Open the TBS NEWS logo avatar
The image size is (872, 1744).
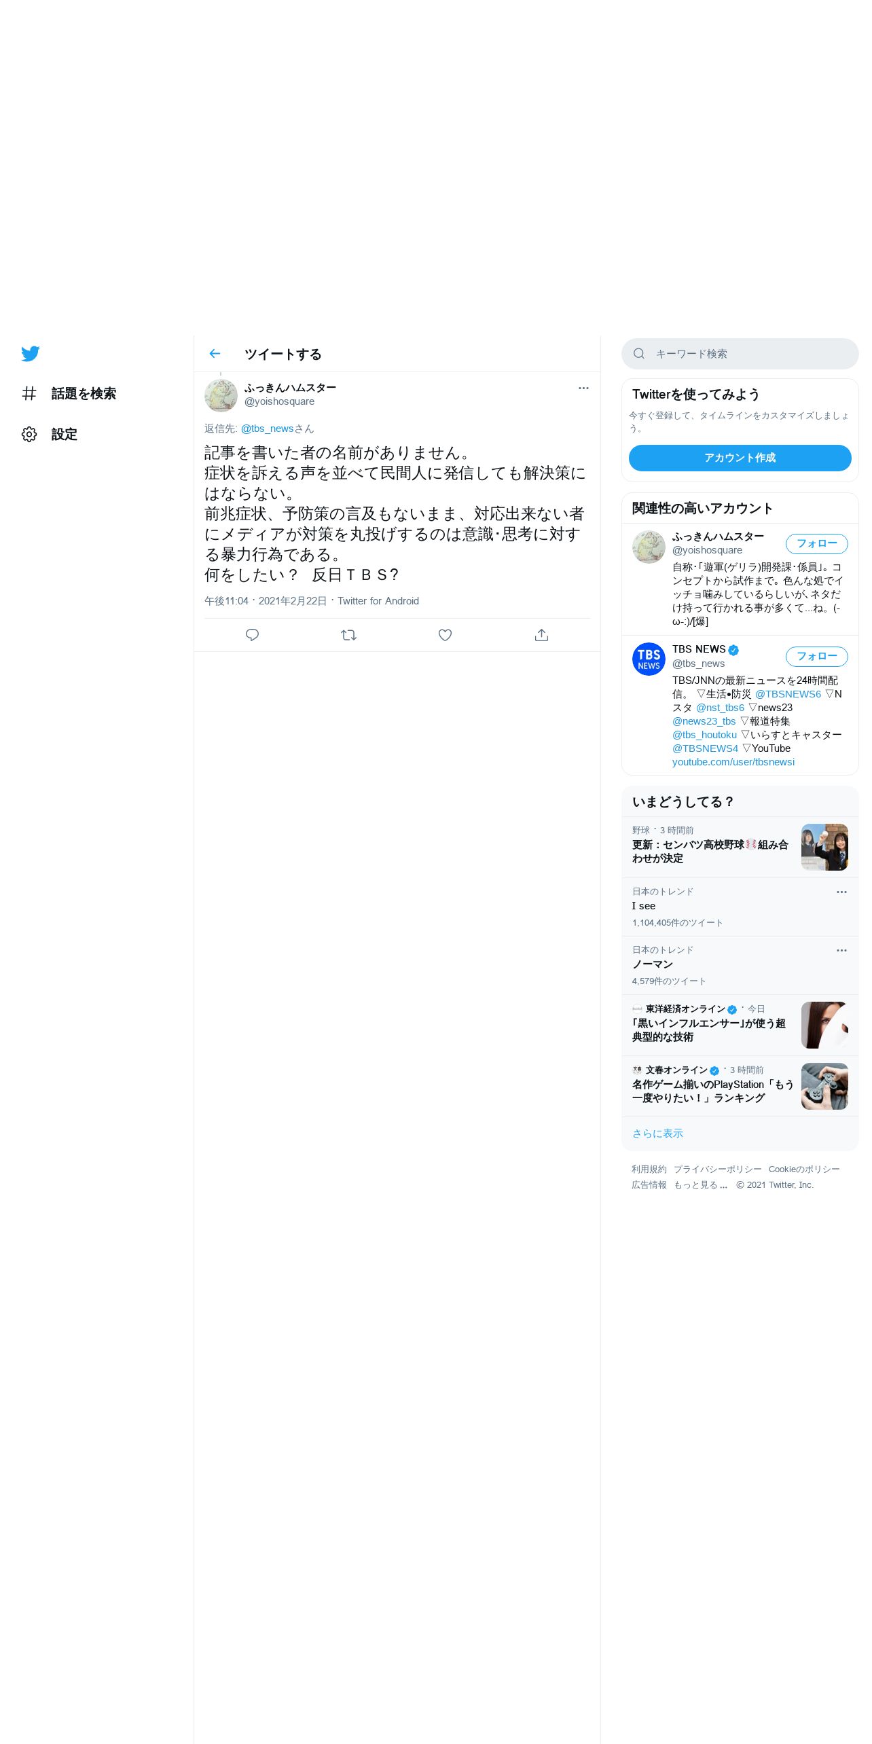click(x=649, y=659)
